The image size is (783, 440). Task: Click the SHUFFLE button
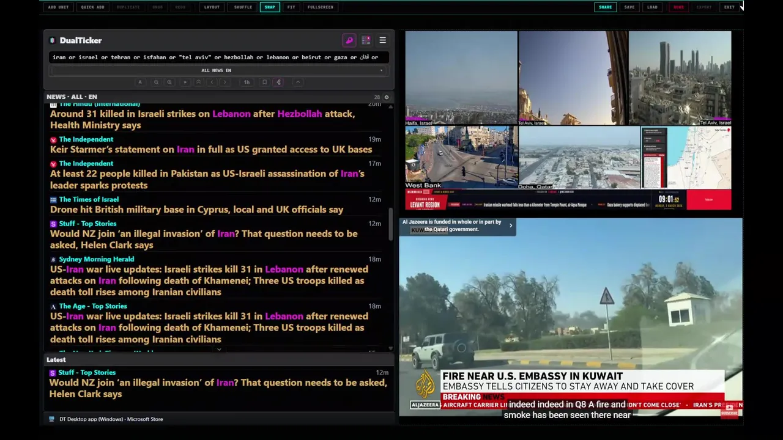point(243,7)
